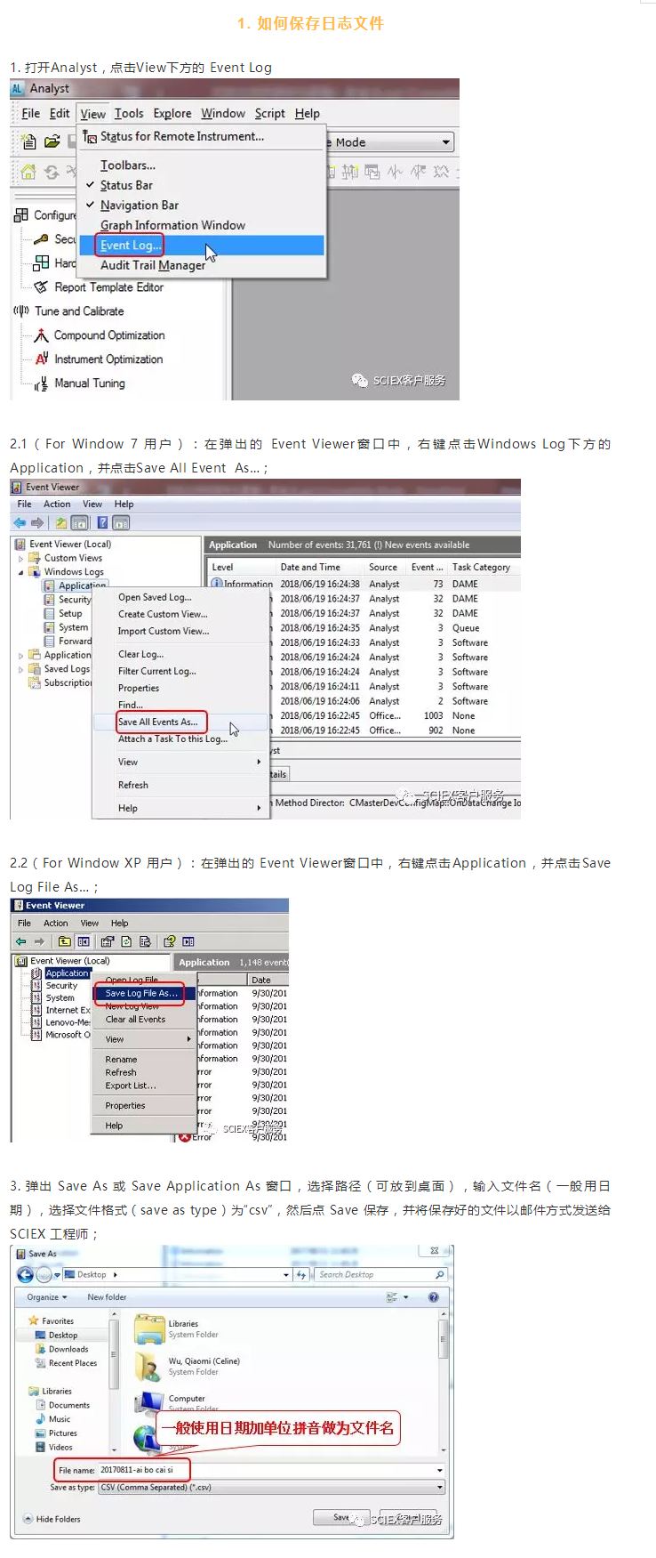This screenshot has width=656, height=1558.
Task: Click the Manual Tuning icon
Action: tap(41, 383)
